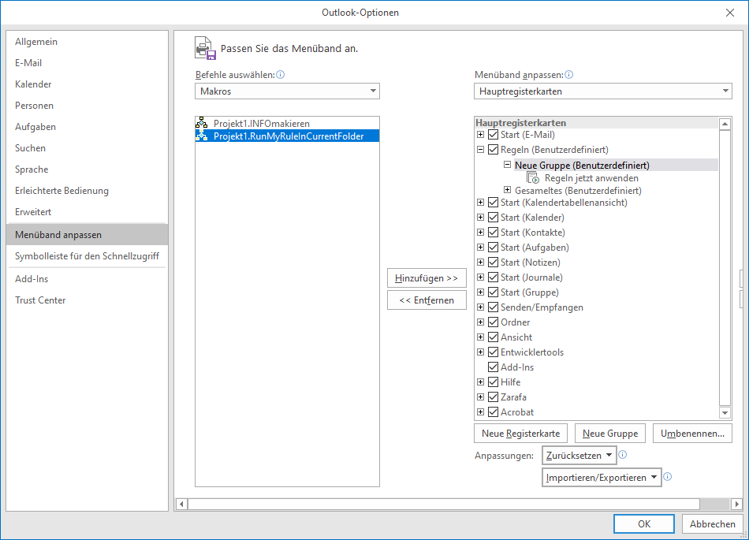
Task: Toggle the Add-Ins tab checkbox
Action: 493,367
